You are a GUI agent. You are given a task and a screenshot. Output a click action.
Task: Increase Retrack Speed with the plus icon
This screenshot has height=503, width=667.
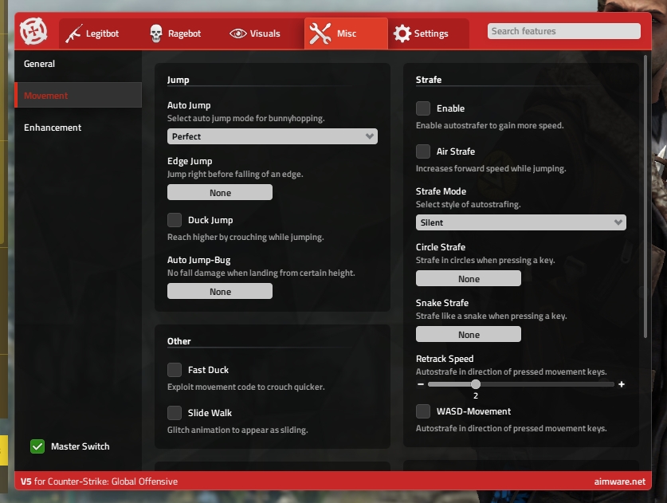click(622, 384)
